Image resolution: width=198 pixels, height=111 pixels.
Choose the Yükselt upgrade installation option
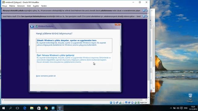point(74,45)
